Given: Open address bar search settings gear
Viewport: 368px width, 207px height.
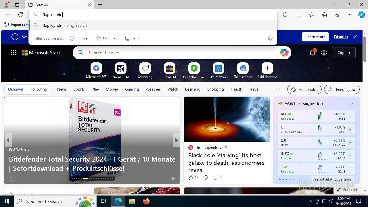Looking at the screenshot, I should [x=270, y=38].
